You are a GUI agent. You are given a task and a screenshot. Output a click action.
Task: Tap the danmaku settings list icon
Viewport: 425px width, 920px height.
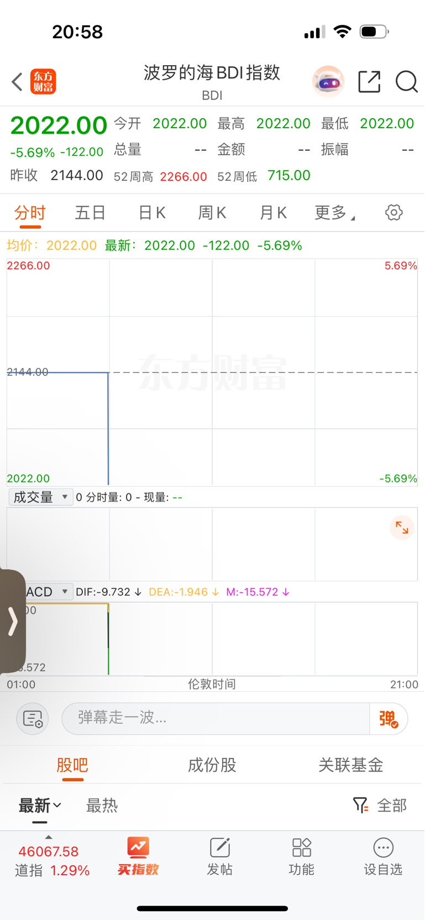coord(33,719)
